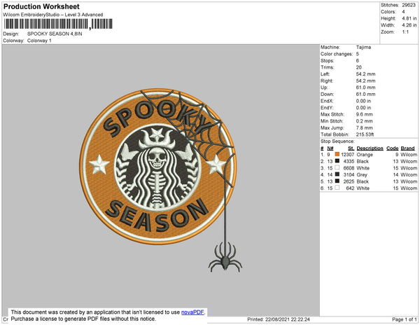Click the Spooky Season embroidery design preview

click(x=161, y=180)
